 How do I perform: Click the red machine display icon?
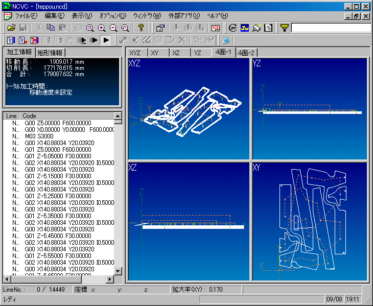click(x=216, y=28)
